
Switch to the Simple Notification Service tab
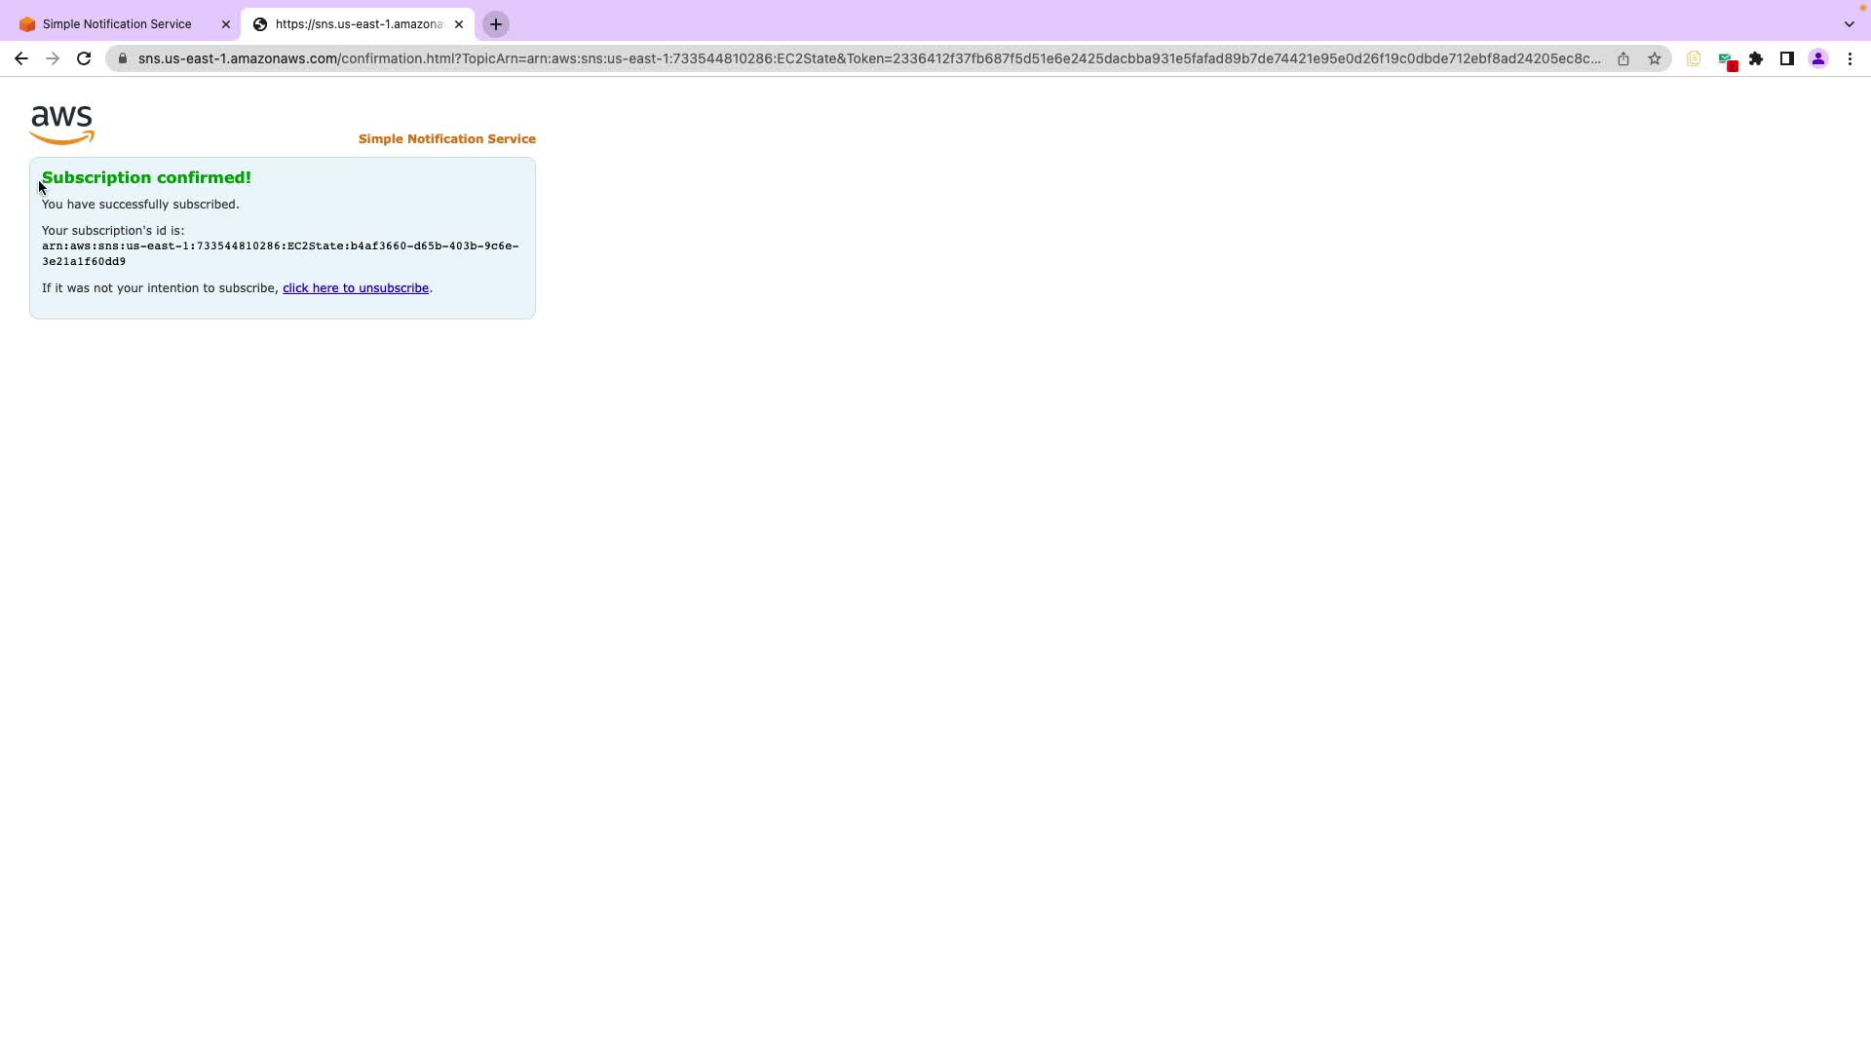[x=117, y=24]
